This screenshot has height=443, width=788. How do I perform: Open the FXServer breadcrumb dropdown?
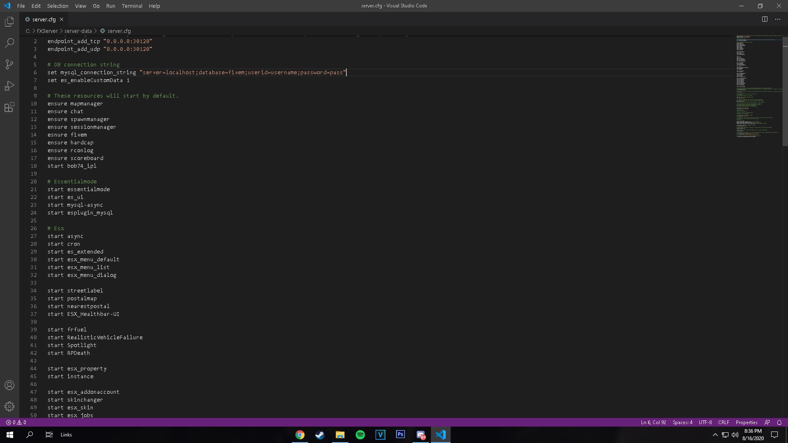47,31
